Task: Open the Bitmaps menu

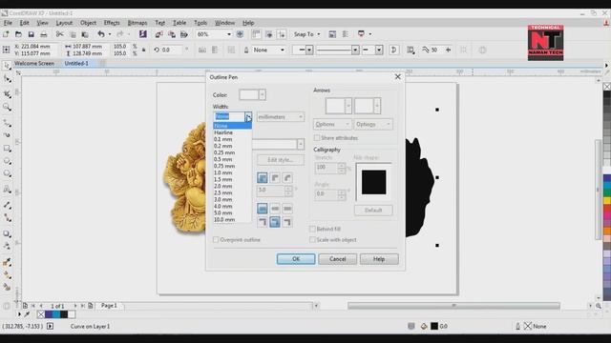Action: 137,23
